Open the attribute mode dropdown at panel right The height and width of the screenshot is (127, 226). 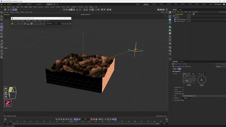[x=220, y=67]
